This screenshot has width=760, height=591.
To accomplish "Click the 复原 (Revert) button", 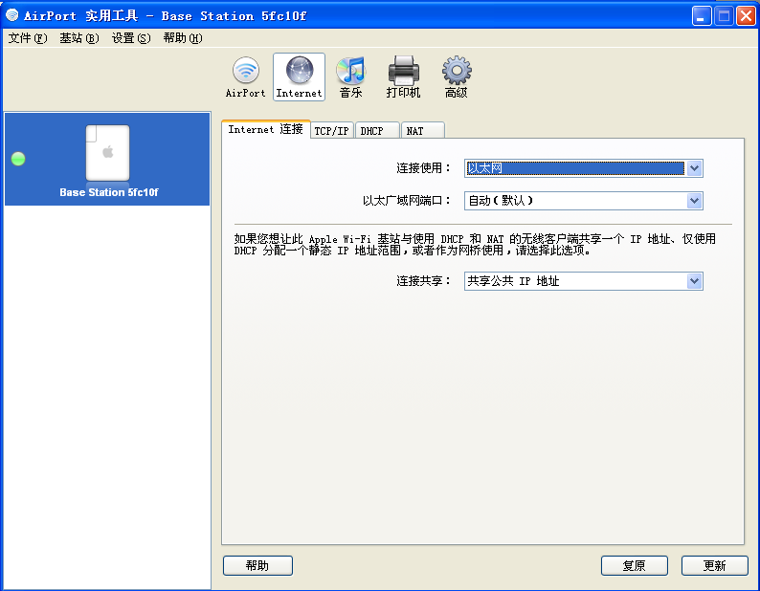I will point(635,565).
